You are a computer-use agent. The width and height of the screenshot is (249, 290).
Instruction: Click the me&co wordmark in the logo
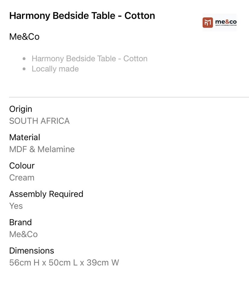pos(226,22)
